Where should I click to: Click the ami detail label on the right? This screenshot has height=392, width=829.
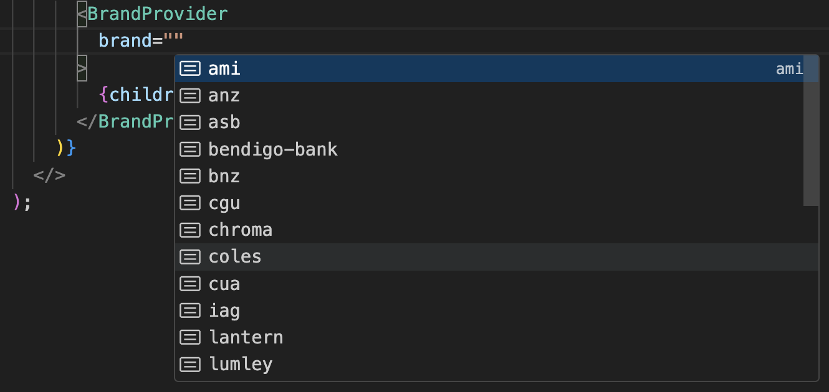788,69
